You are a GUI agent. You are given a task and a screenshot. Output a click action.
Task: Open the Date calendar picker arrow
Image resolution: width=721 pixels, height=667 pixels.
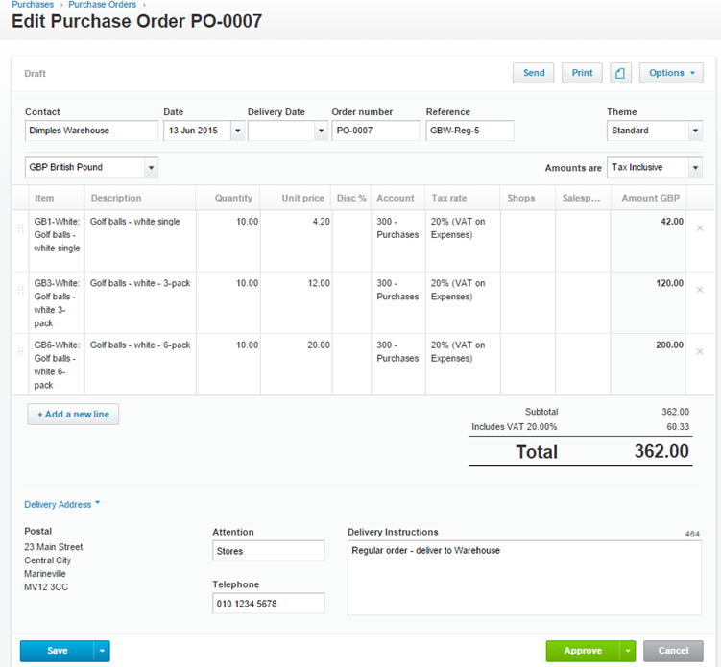click(x=238, y=131)
